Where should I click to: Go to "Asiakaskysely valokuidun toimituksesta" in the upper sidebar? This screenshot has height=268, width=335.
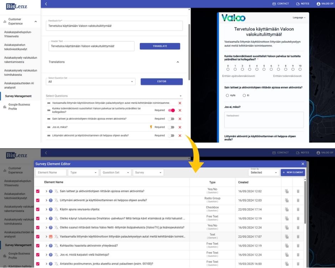pos(21,73)
